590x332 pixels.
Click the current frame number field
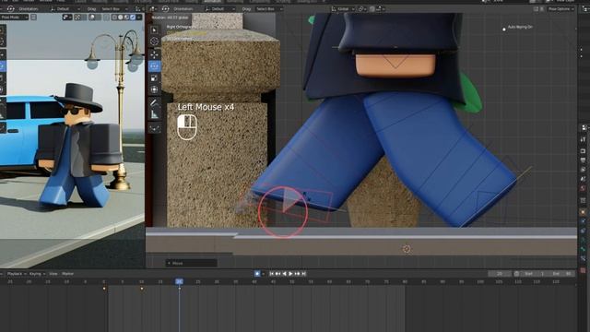(x=500, y=274)
